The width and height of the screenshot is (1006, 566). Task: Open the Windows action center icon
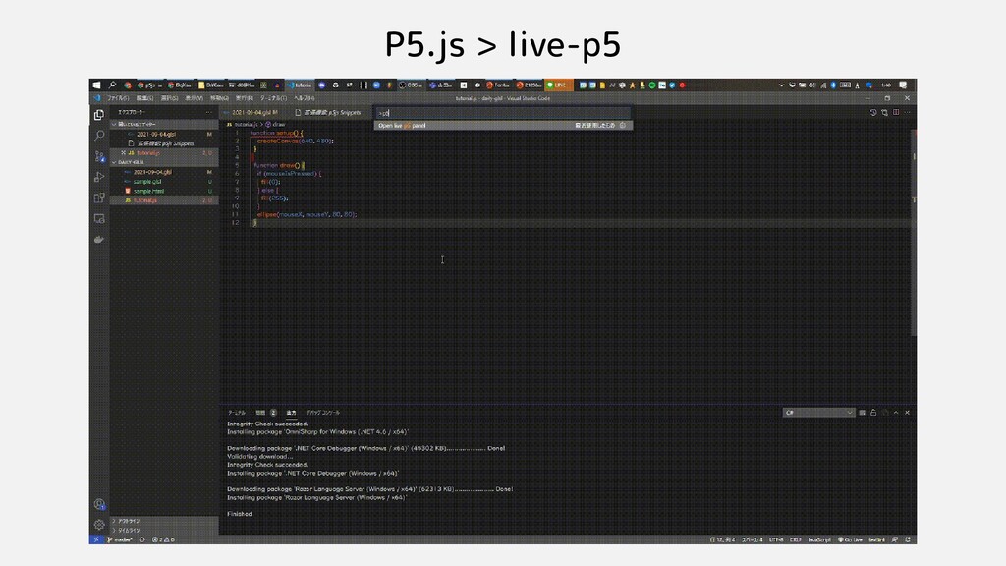pyautogui.click(x=904, y=85)
